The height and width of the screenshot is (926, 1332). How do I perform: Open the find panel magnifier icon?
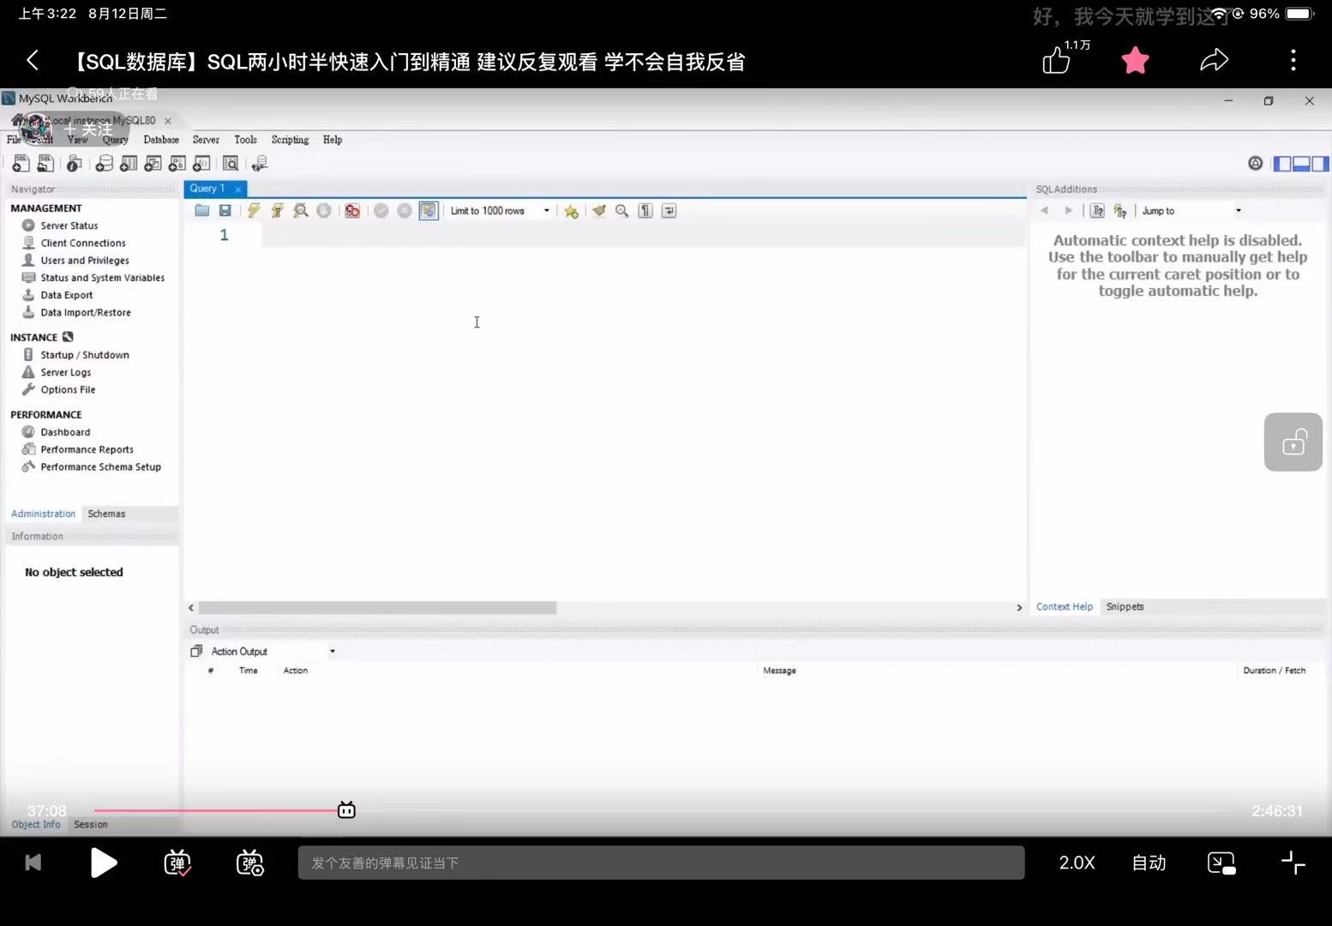[x=622, y=211]
